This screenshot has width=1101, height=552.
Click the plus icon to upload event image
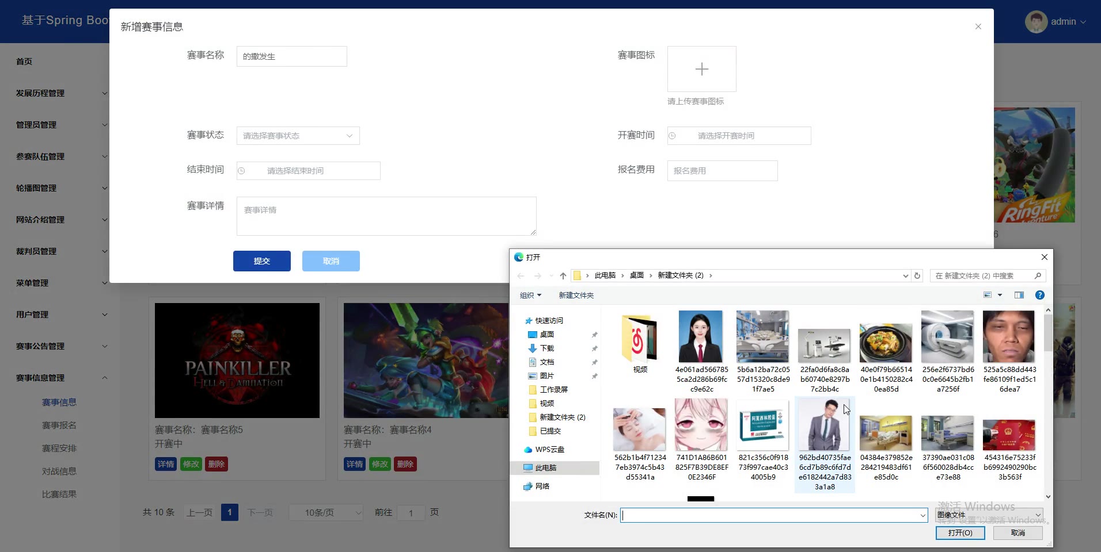tap(701, 69)
